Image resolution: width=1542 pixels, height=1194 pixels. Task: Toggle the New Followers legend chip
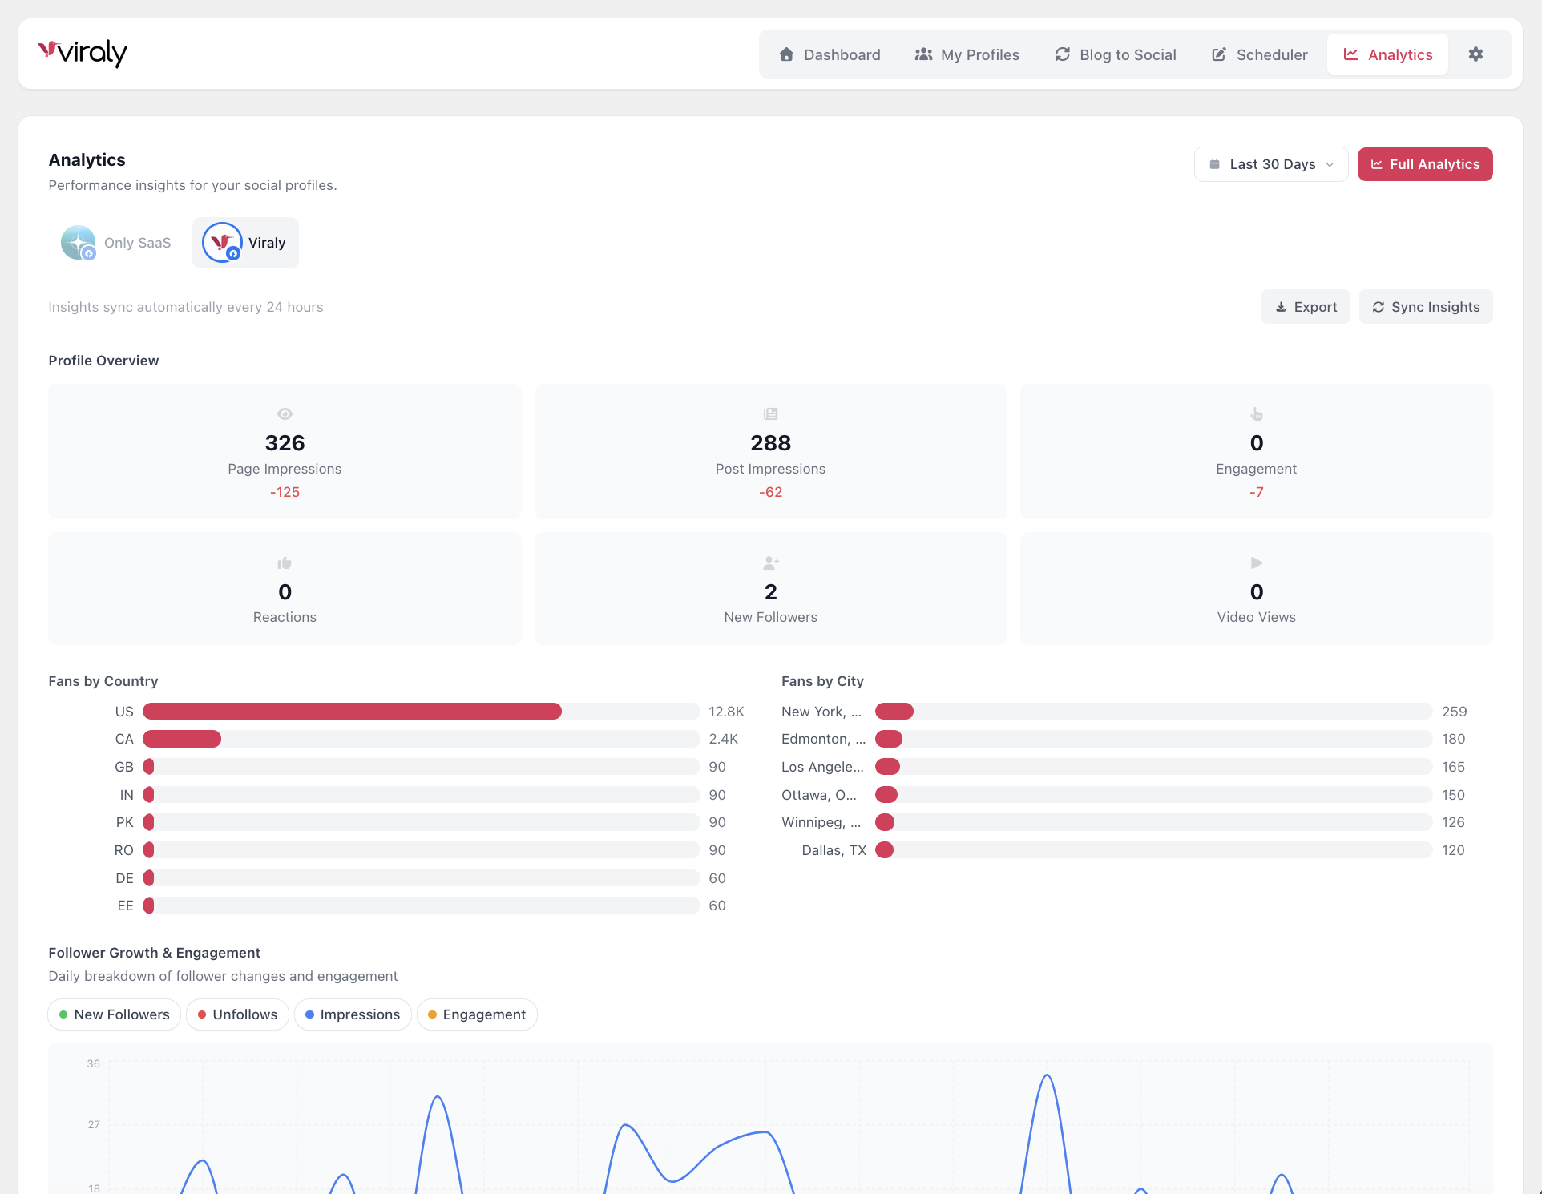(x=113, y=1014)
